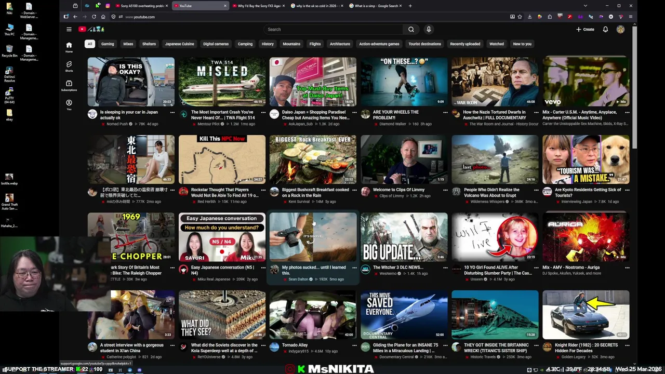Go to the browser home page icon
The image size is (665, 374).
pos(103,17)
